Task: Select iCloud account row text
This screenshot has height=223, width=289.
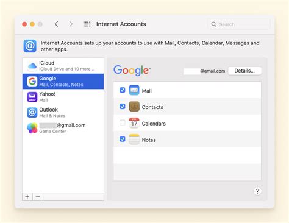Action: (47, 63)
